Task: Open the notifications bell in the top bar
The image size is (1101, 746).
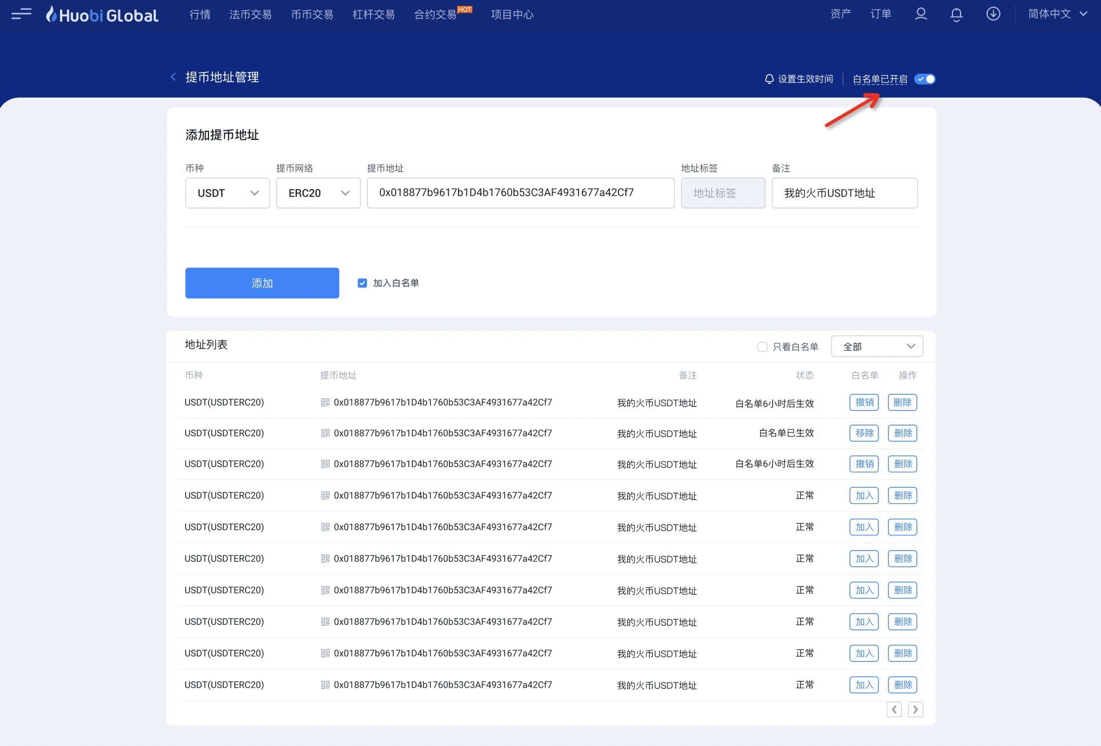Action: pyautogui.click(x=957, y=14)
